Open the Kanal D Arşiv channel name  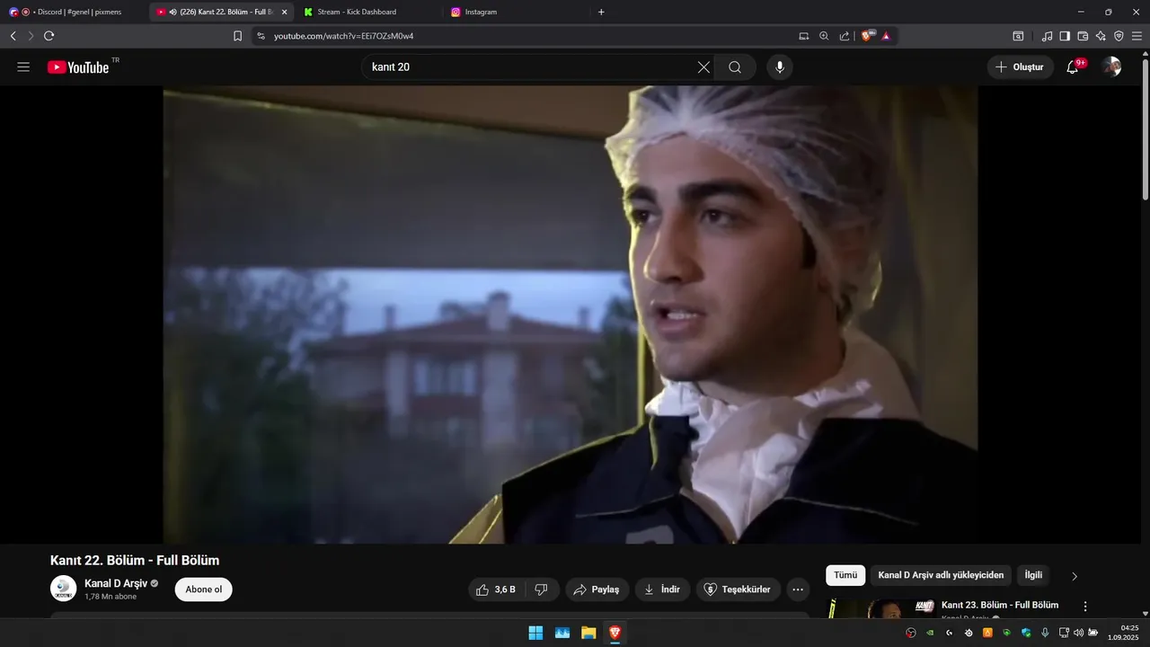tap(116, 583)
